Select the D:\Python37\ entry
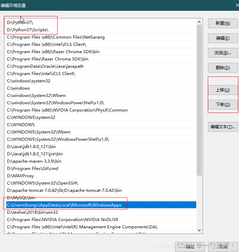The image size is (239, 252). tap(100, 23)
